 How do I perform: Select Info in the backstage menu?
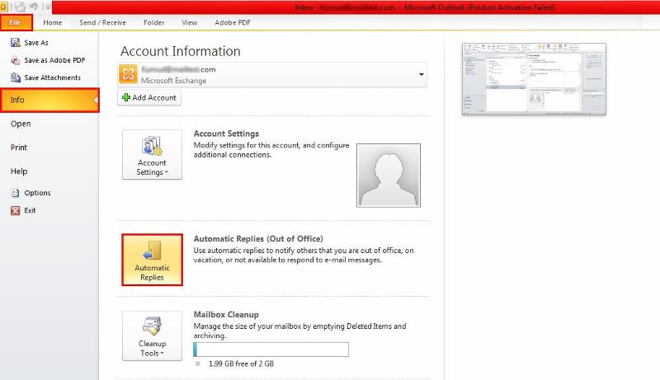(x=49, y=100)
